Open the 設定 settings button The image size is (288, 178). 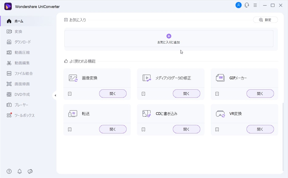pyautogui.click(x=265, y=20)
